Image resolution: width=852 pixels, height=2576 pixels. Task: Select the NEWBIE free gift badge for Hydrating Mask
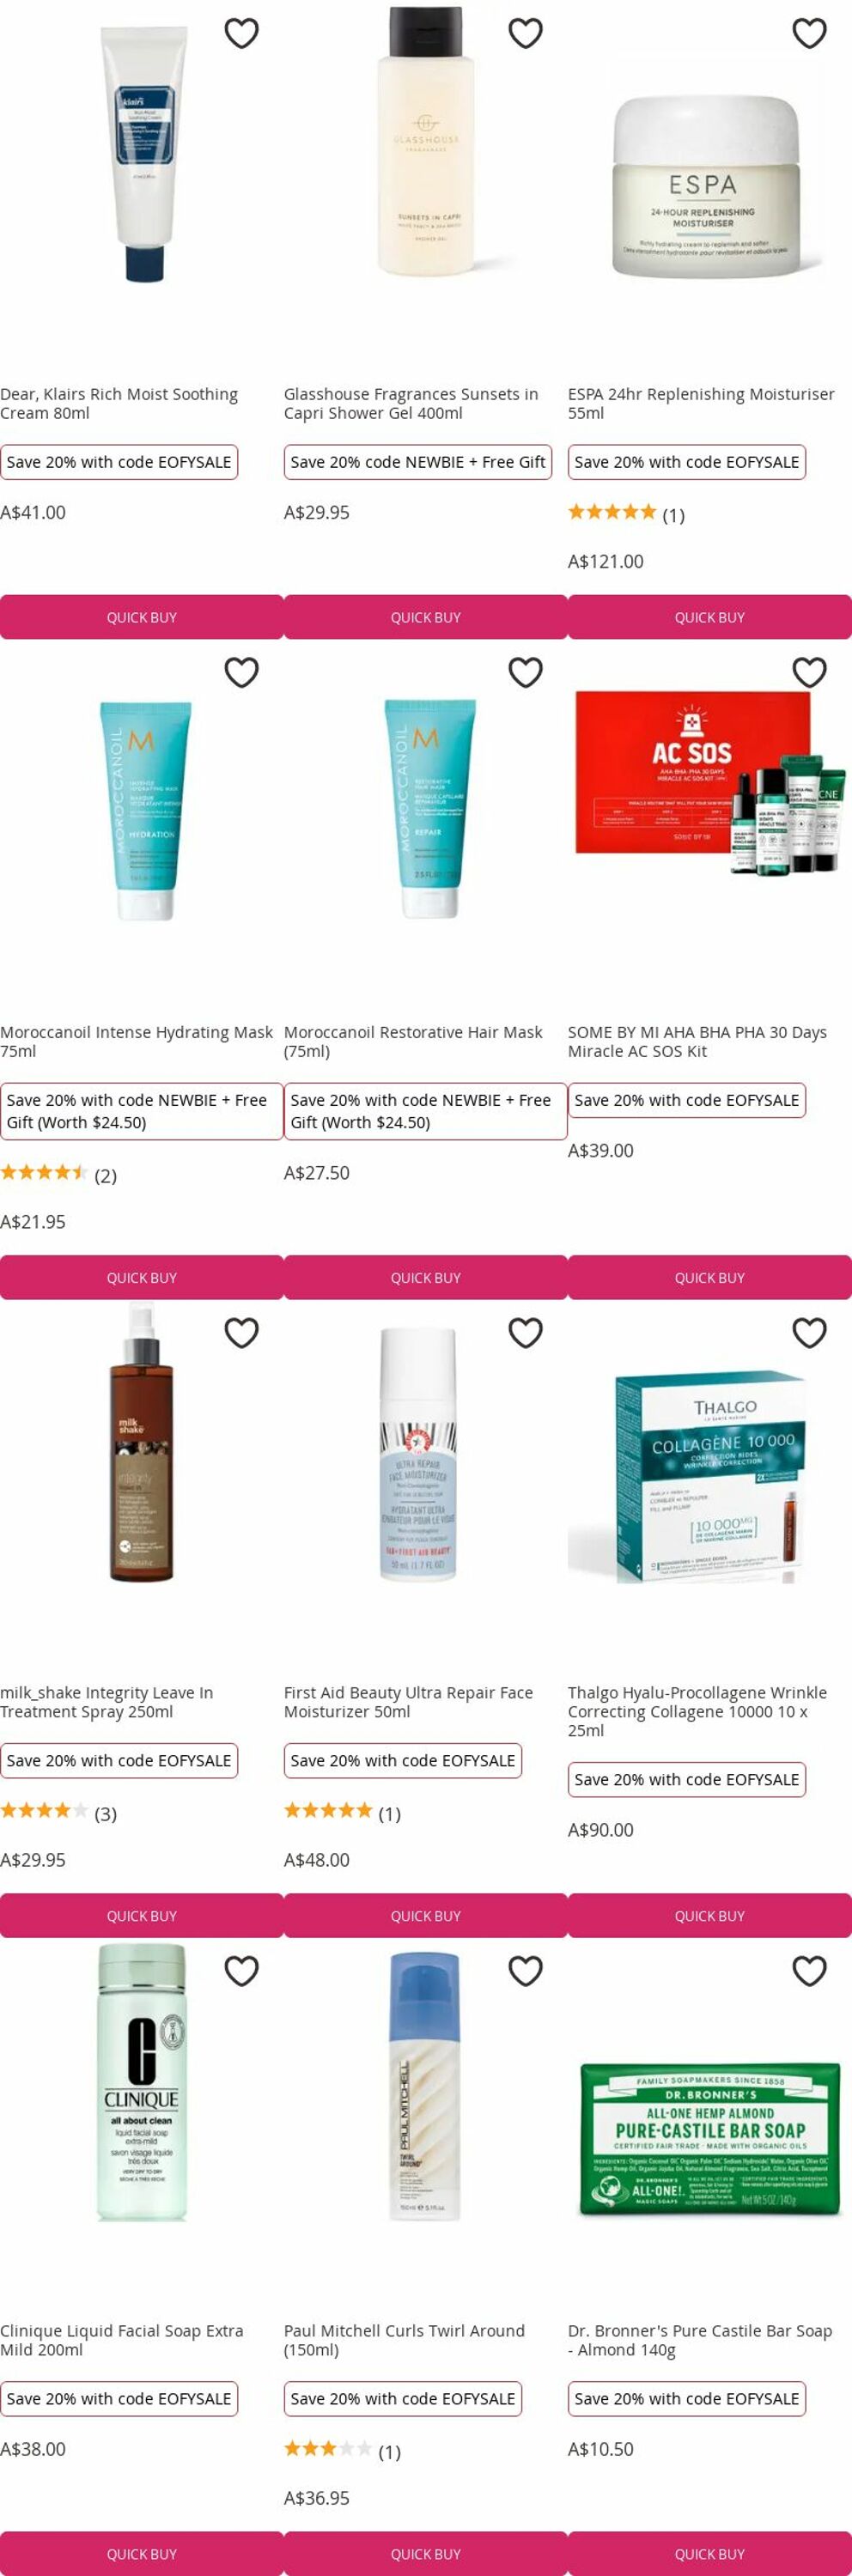(x=141, y=1111)
